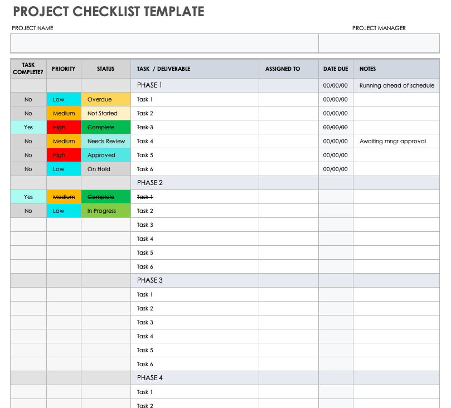Click the On Hold status cell
Screen dimensions: 451x408
point(105,169)
